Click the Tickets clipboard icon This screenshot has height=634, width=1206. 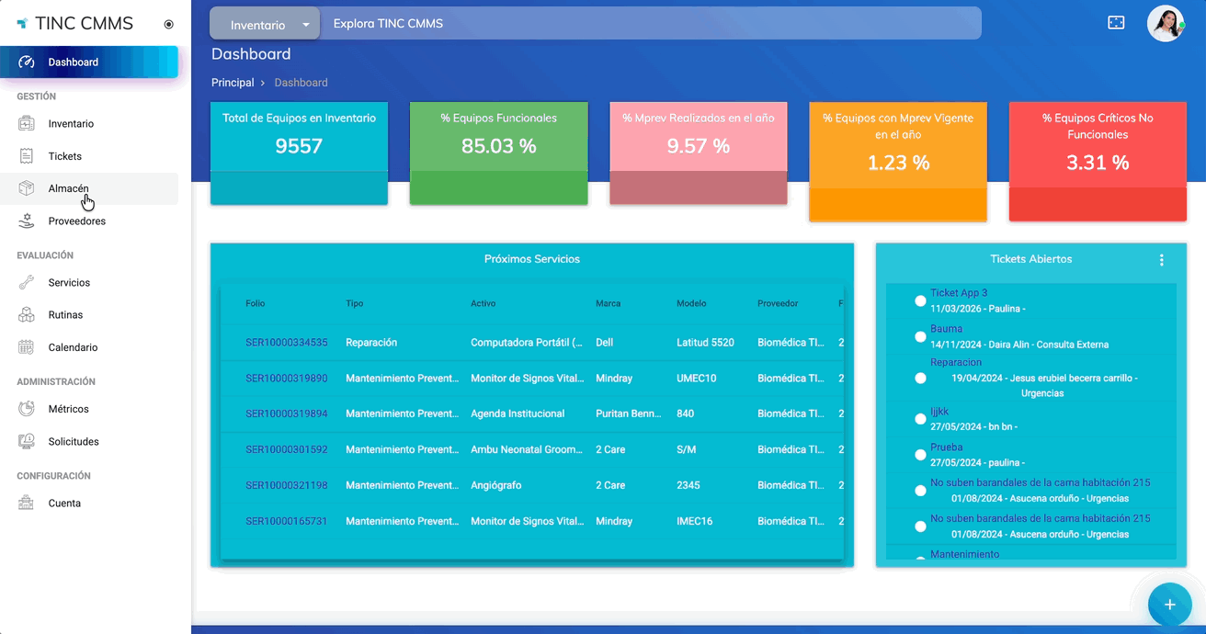[x=27, y=156]
